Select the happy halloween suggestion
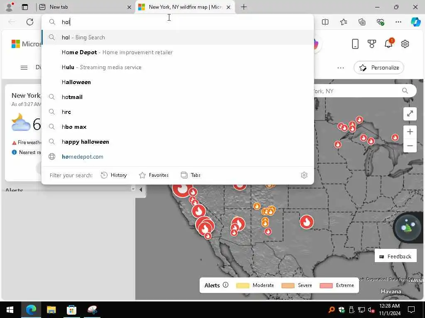 (x=178, y=142)
